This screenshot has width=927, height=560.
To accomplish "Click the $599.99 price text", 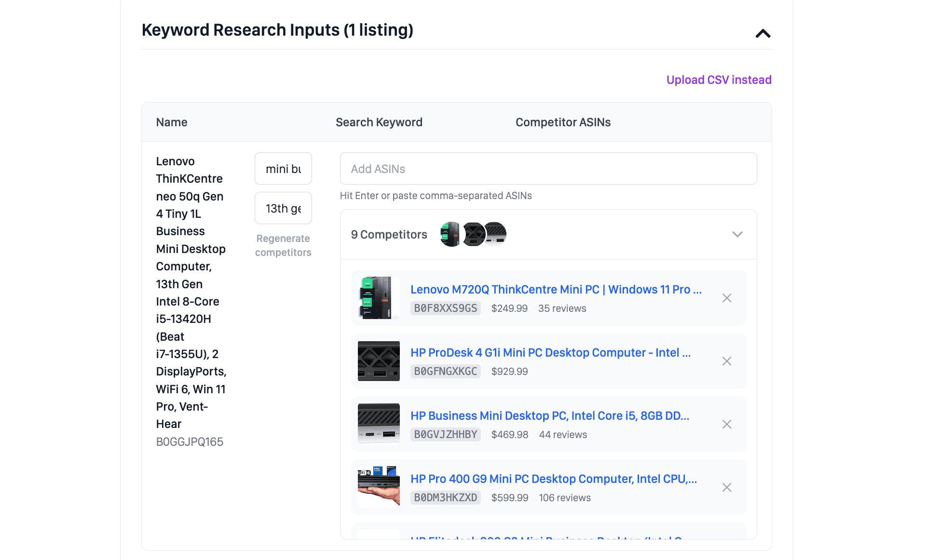I will click(x=510, y=498).
